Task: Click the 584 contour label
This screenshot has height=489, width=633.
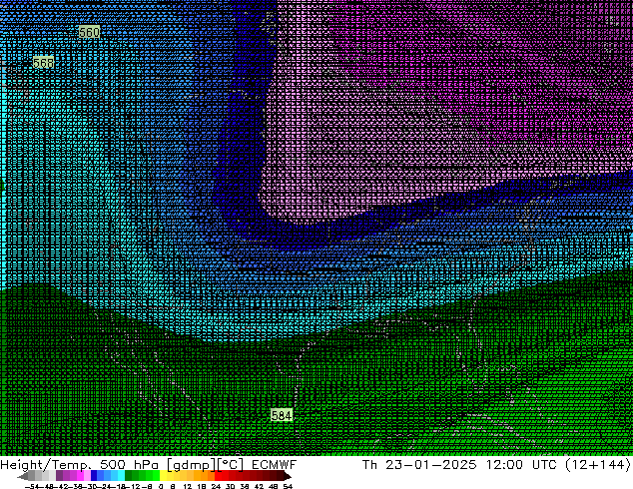Action: pos(282,415)
